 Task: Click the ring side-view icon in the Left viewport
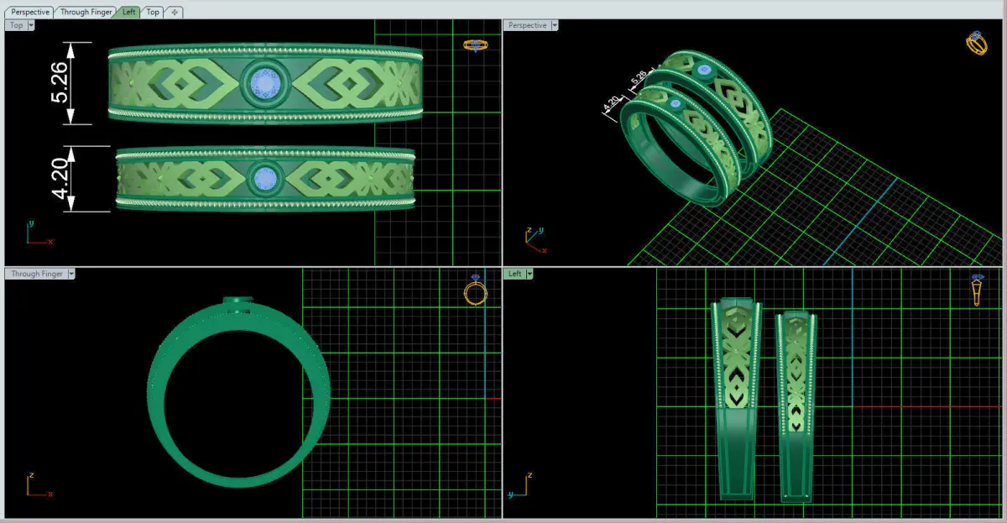tap(978, 290)
